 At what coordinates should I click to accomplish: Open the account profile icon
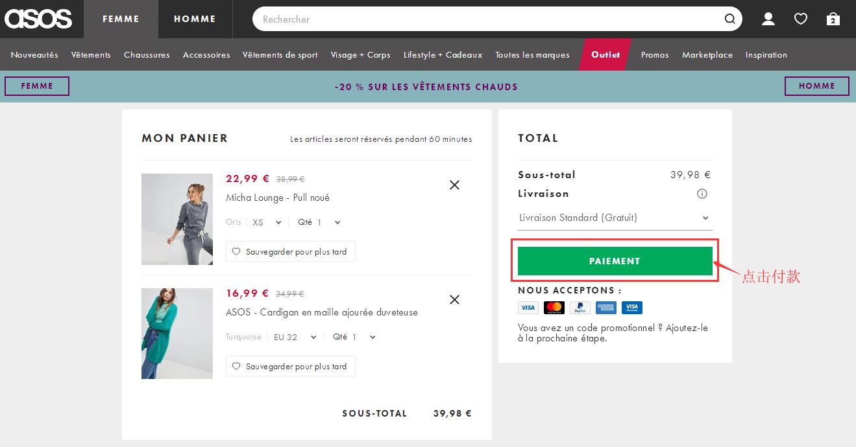coord(768,19)
